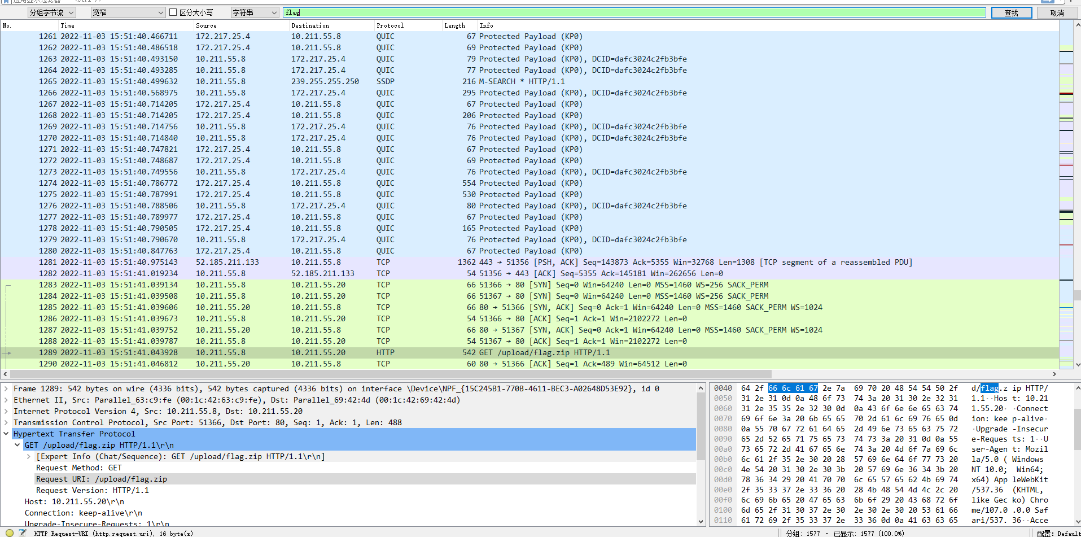The width and height of the screenshot is (1081, 537).
Task: Click the packet list horizontal scrollbar
Action: [391, 374]
